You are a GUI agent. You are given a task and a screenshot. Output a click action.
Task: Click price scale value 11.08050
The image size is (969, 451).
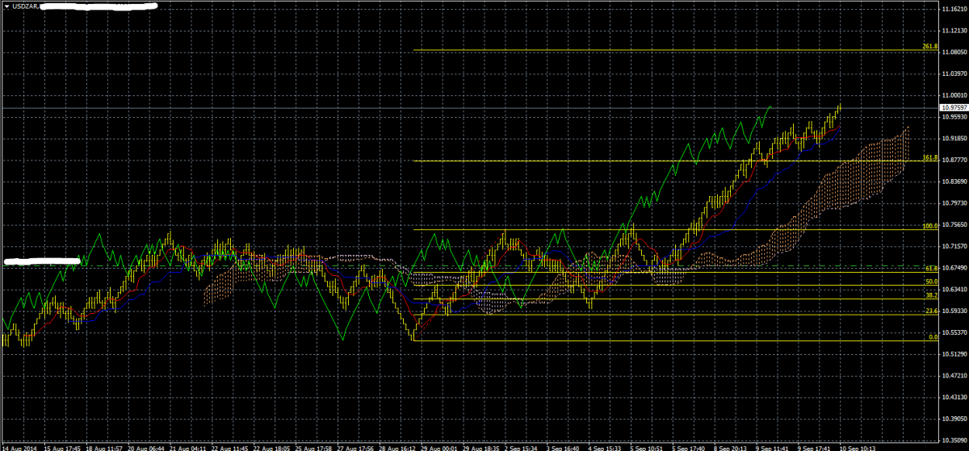click(x=954, y=52)
